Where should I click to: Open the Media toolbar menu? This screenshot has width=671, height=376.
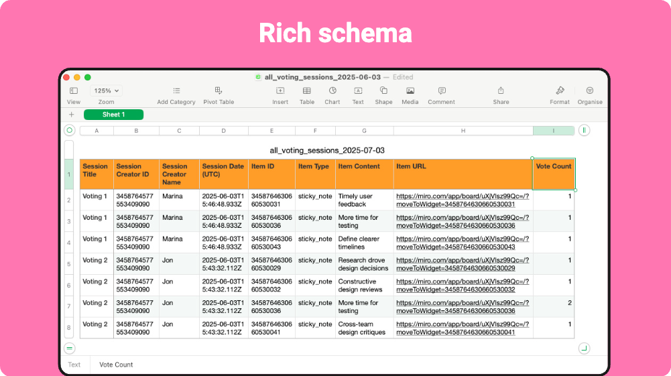tap(410, 90)
